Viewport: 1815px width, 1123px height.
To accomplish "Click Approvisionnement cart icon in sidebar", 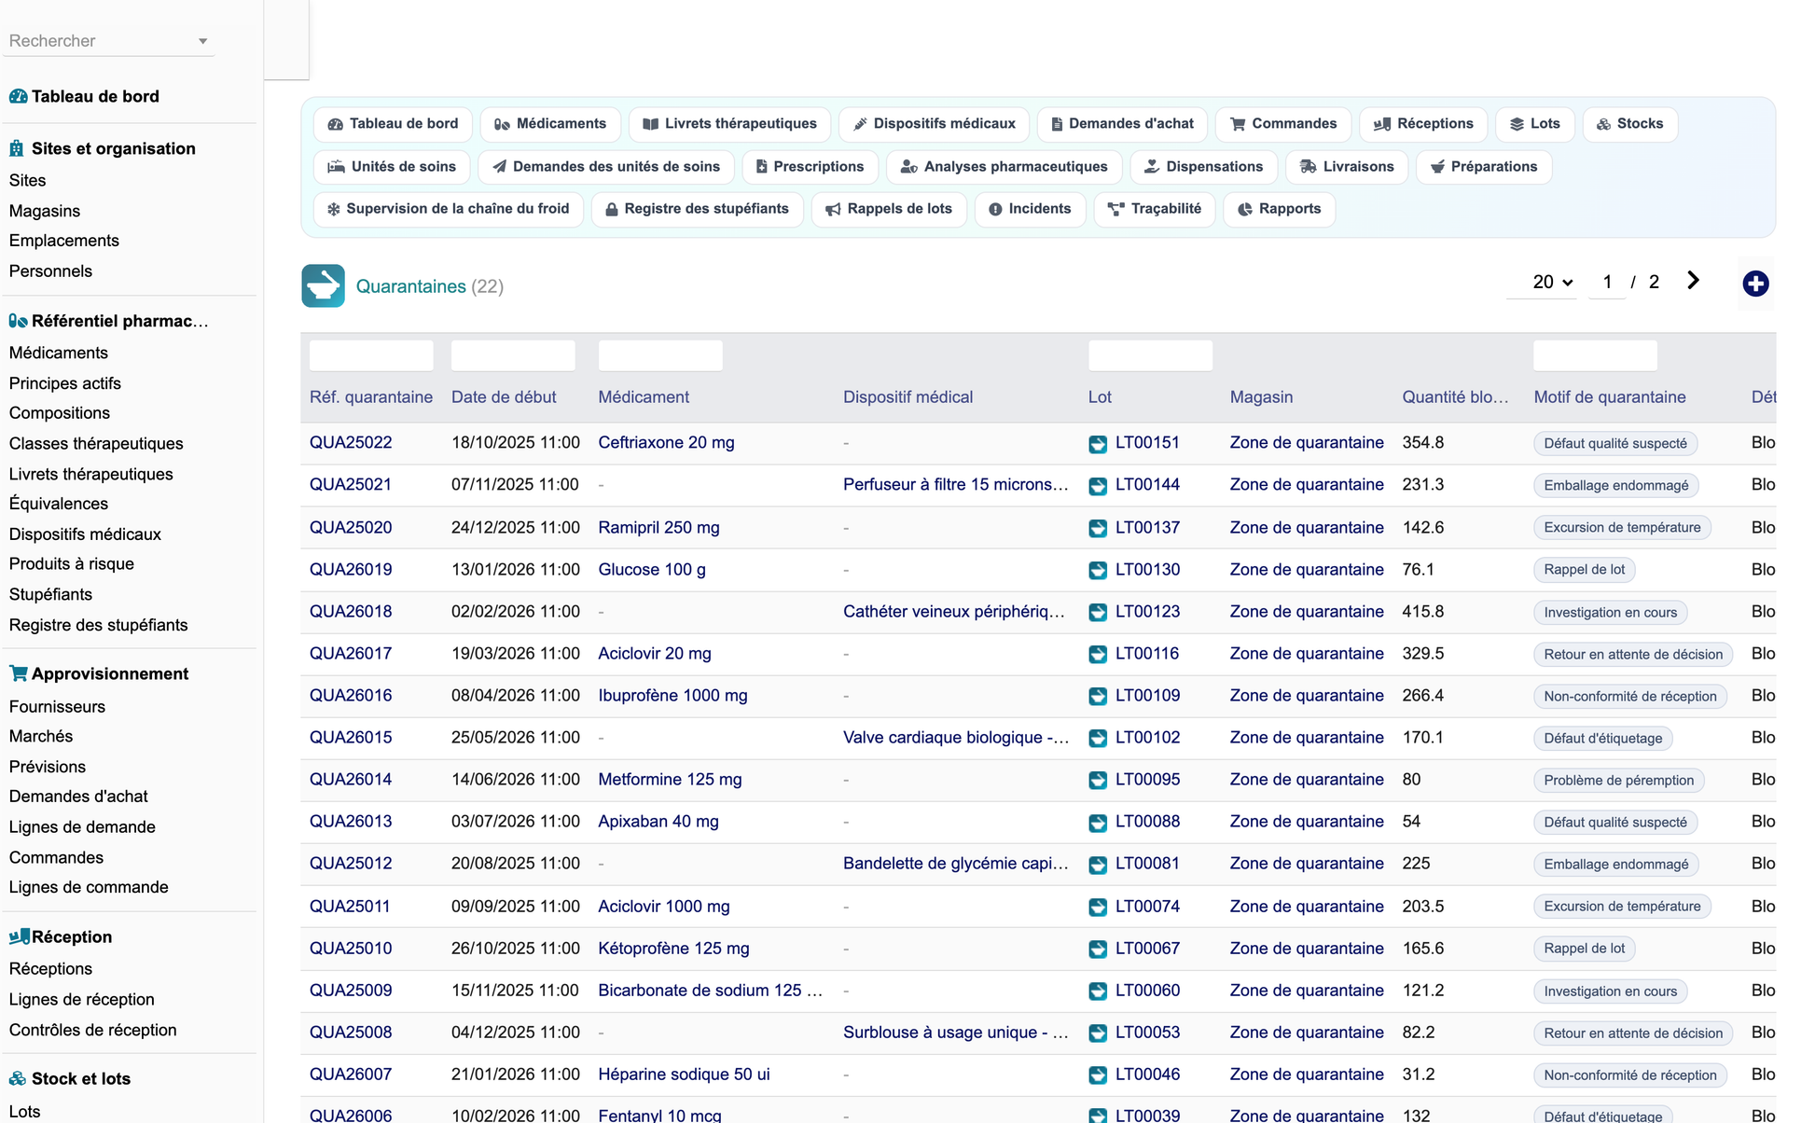I will [18, 672].
